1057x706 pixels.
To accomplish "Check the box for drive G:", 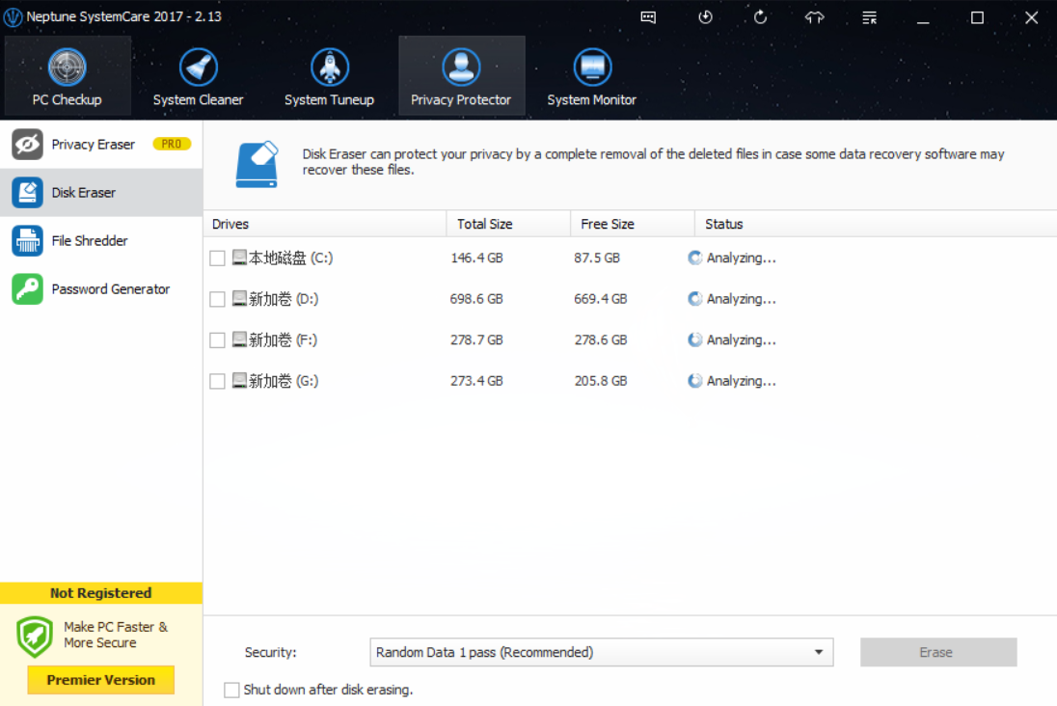I will click(x=217, y=382).
